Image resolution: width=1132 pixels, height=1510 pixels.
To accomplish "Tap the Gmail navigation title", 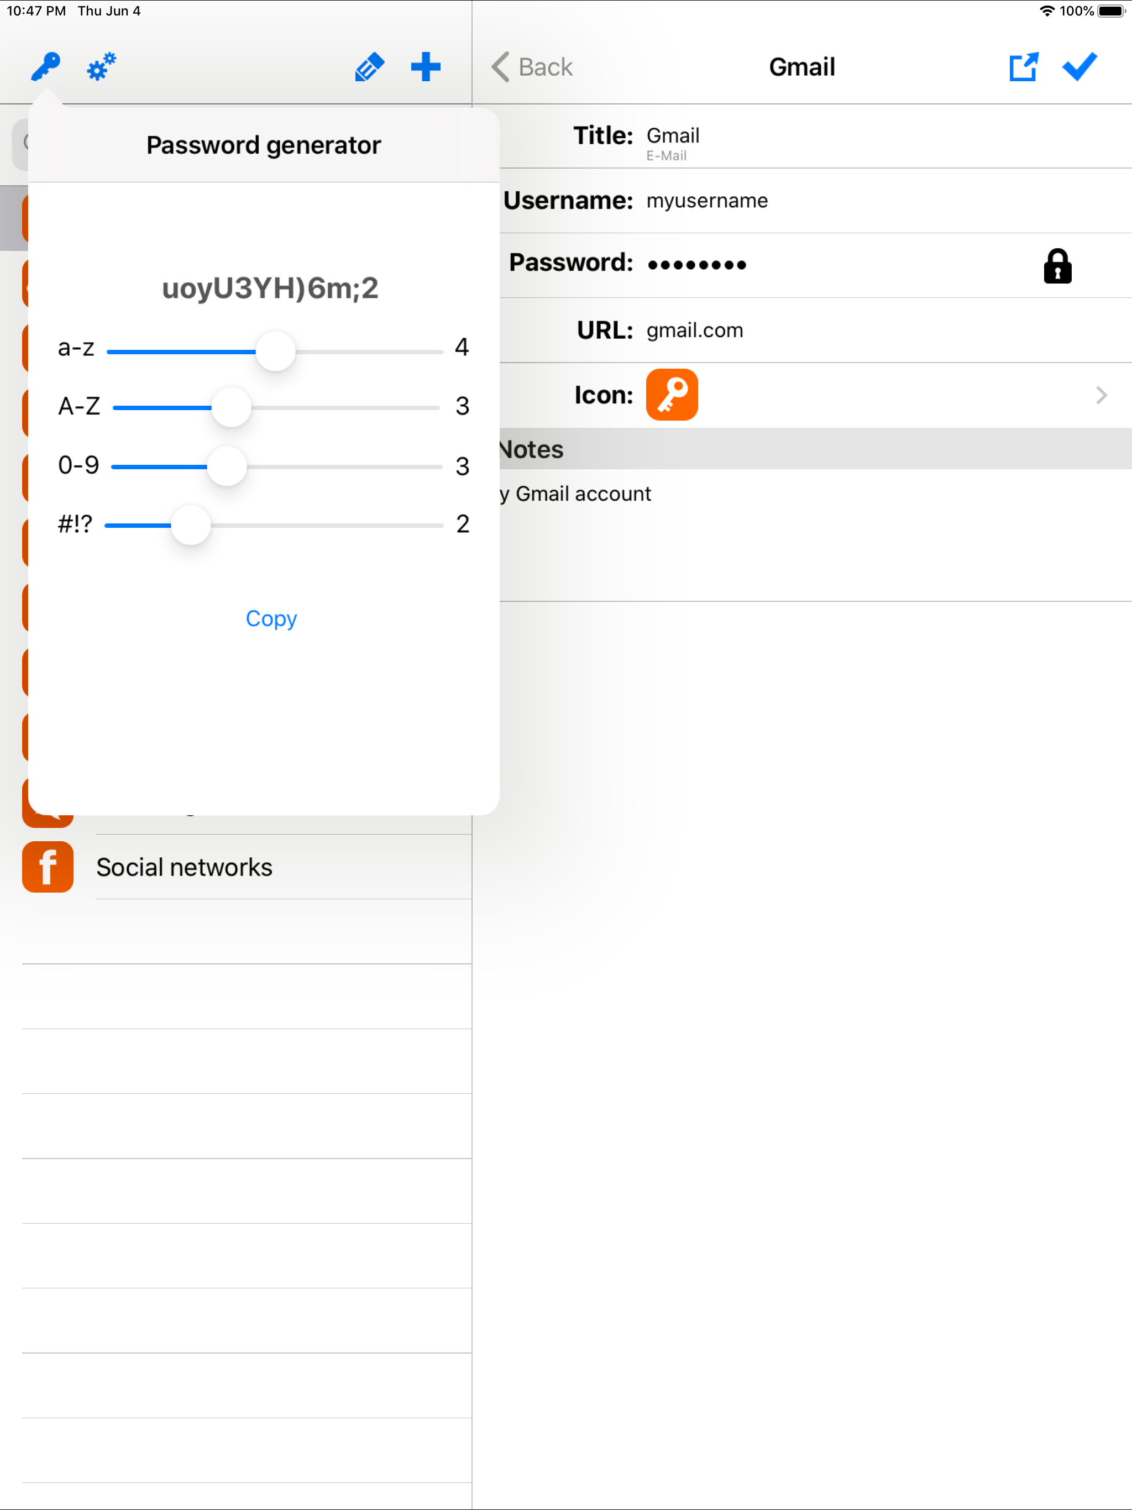I will click(x=801, y=67).
